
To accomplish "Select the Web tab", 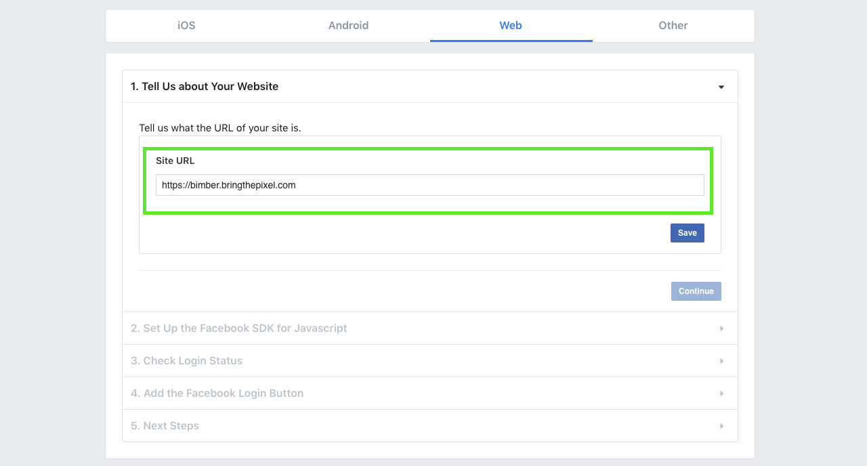I will pos(511,26).
